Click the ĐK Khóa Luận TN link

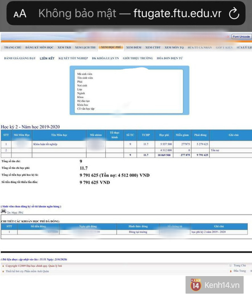tap(105, 58)
